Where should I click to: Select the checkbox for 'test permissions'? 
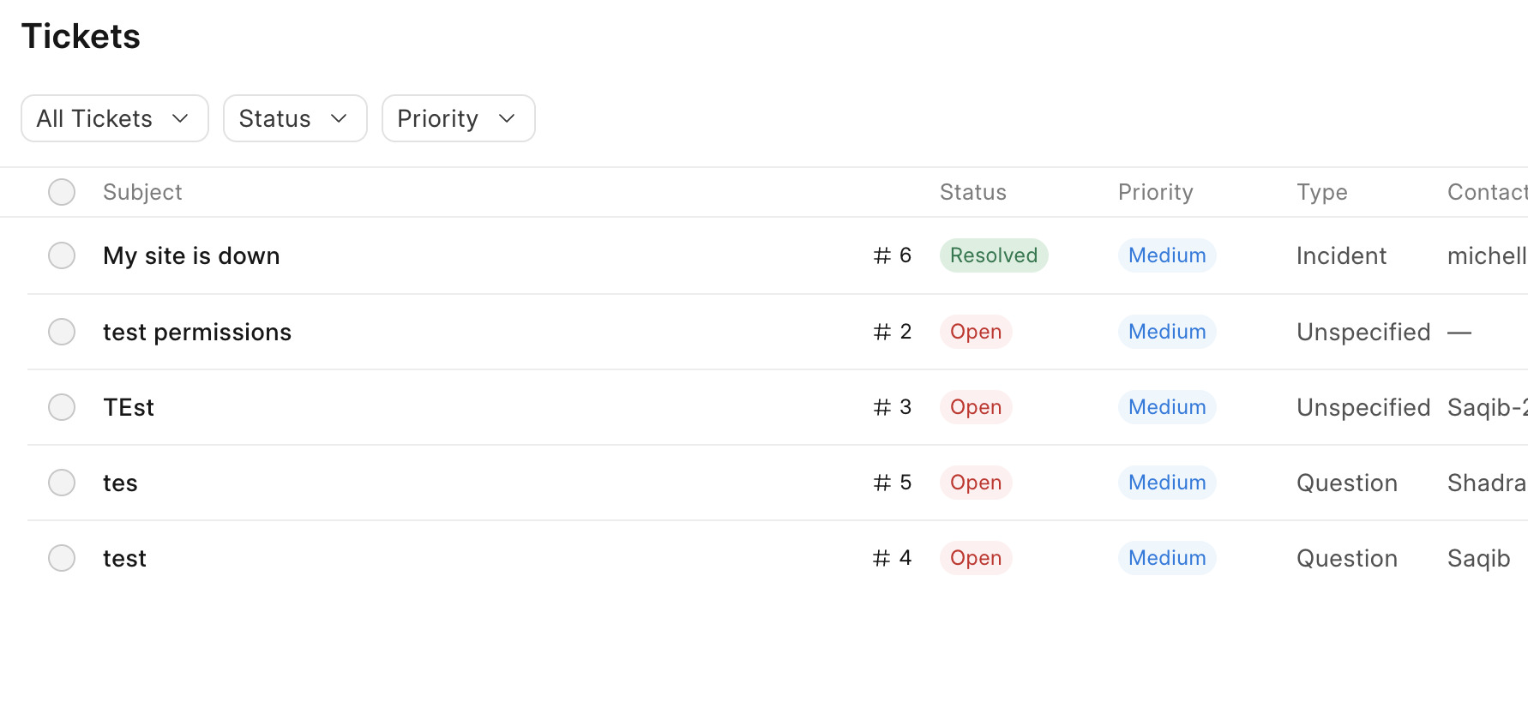click(x=62, y=331)
